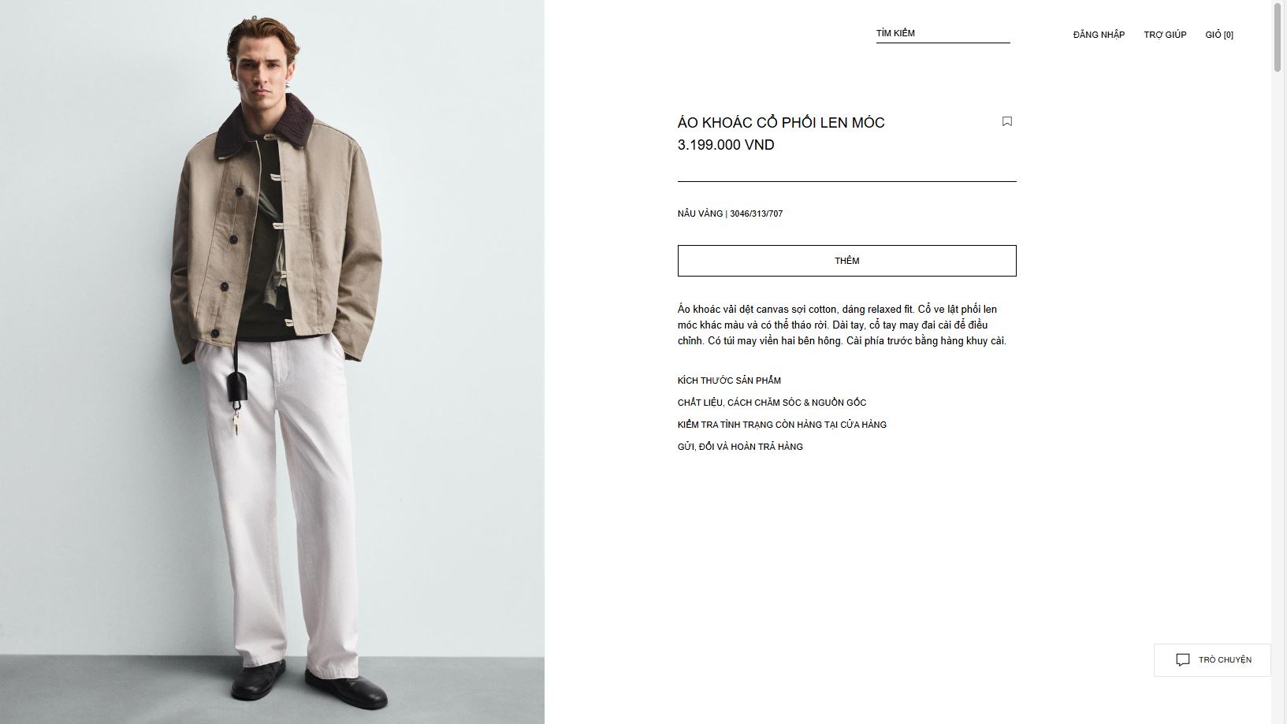1287x724 pixels.
Task: Click the model product photo
Action: click(272, 362)
